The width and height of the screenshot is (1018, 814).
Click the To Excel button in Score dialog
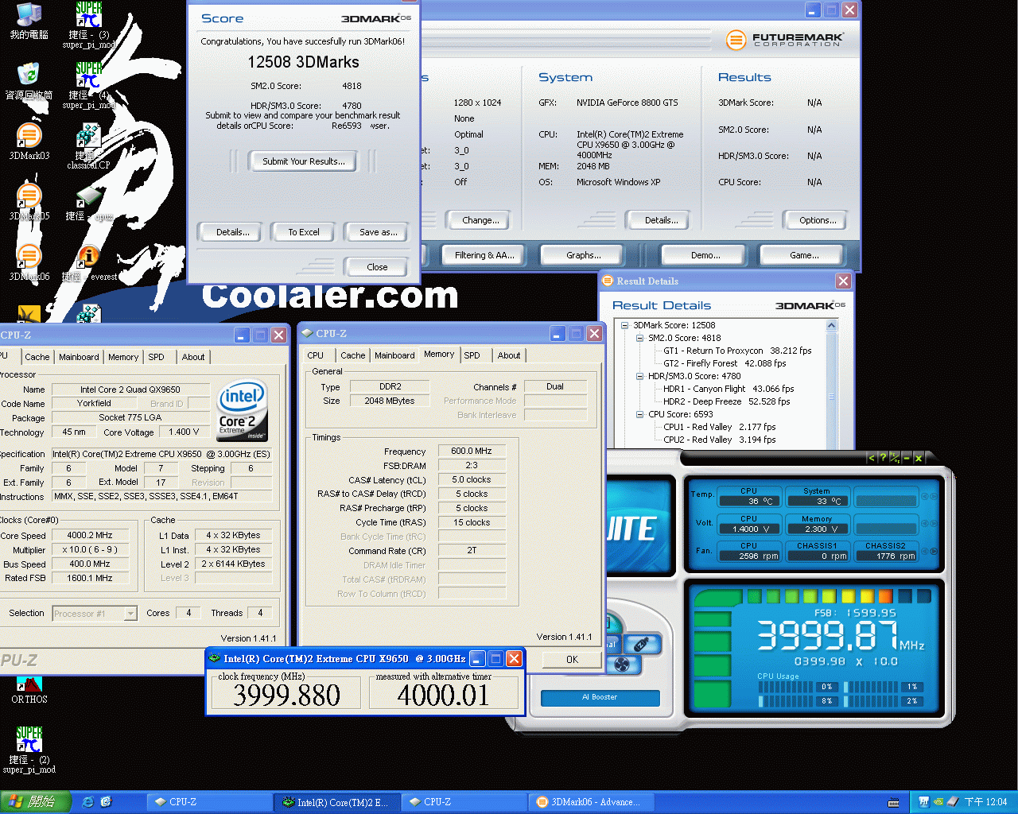point(304,232)
